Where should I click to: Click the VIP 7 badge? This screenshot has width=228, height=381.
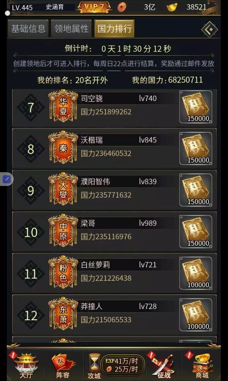95,7
